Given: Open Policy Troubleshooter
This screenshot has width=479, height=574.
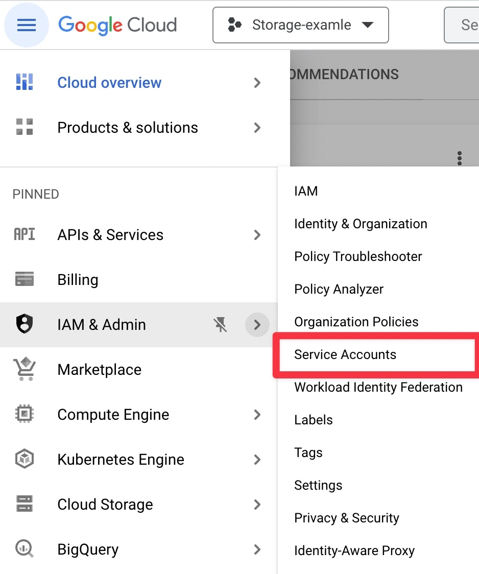Looking at the screenshot, I should [358, 257].
